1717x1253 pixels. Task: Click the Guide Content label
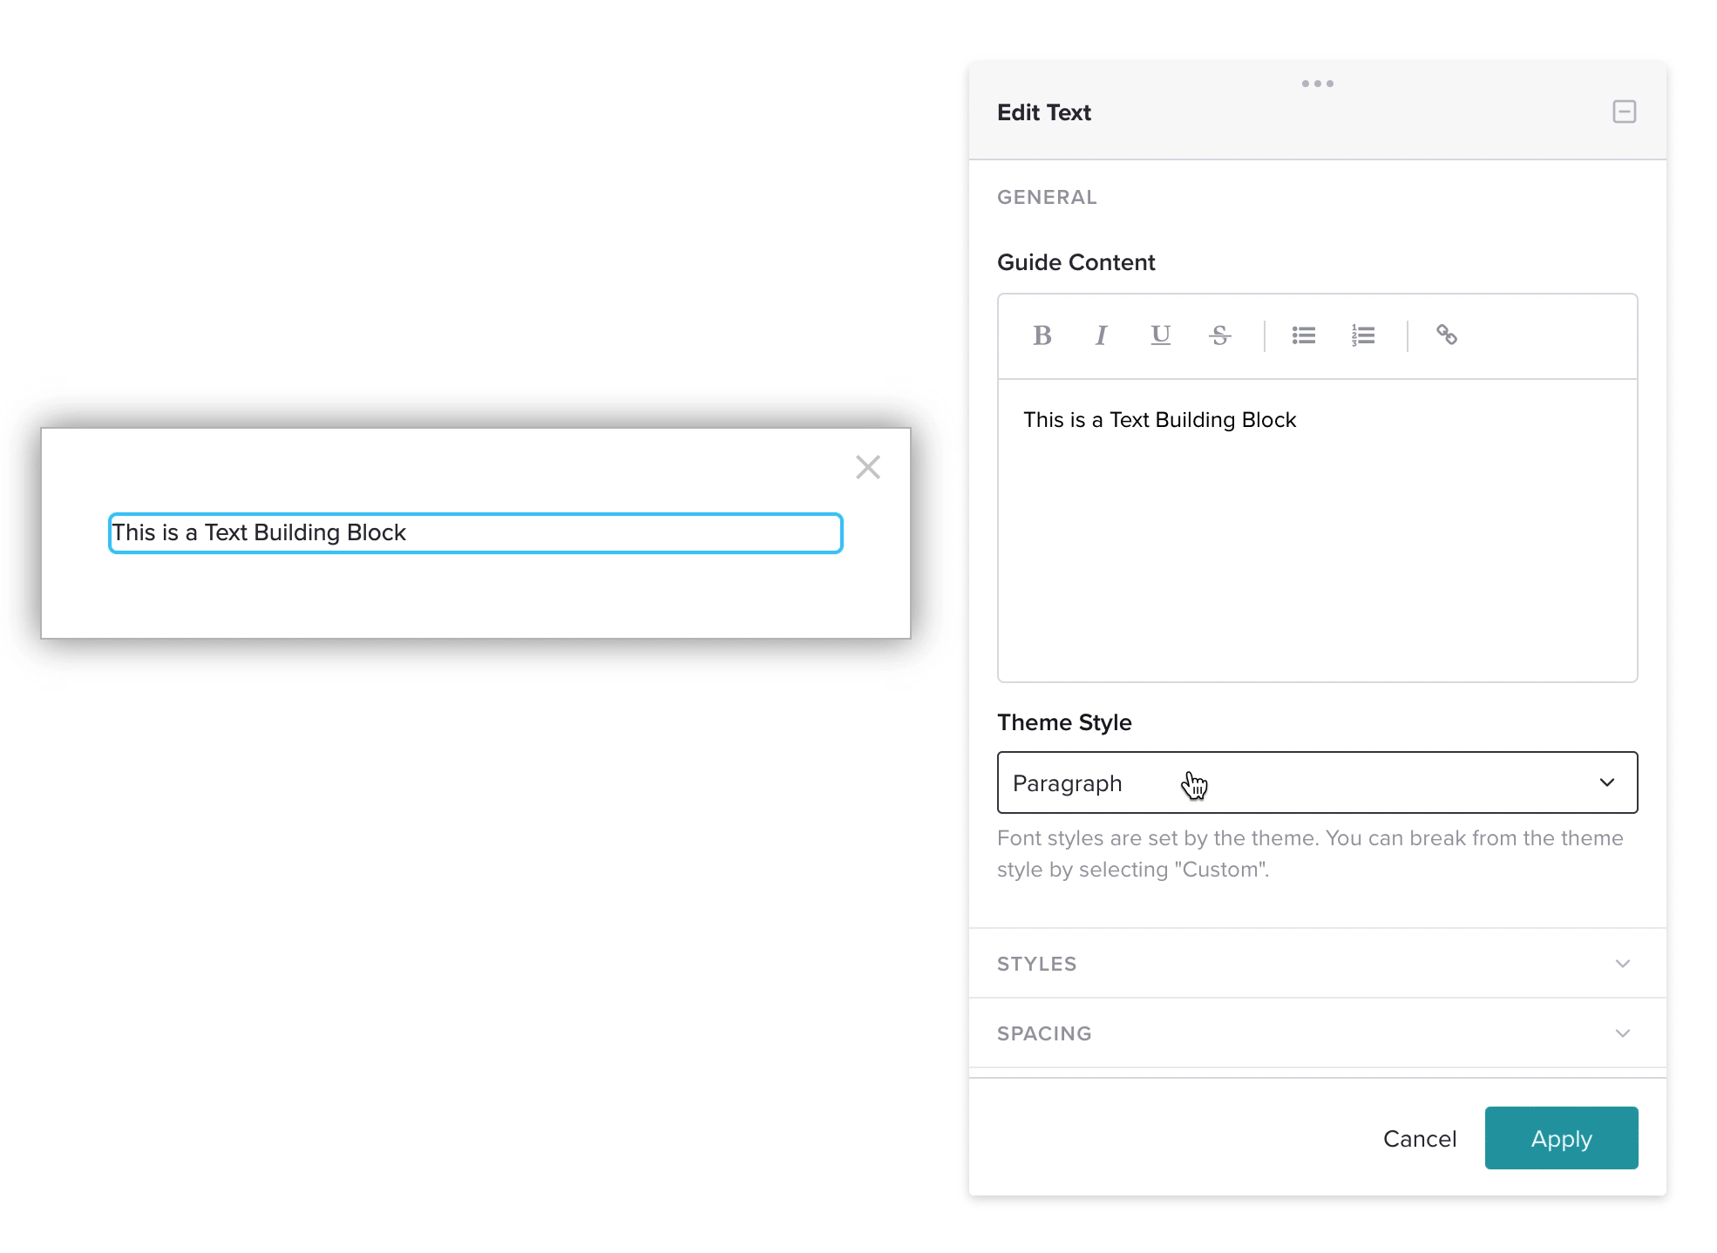(1076, 262)
